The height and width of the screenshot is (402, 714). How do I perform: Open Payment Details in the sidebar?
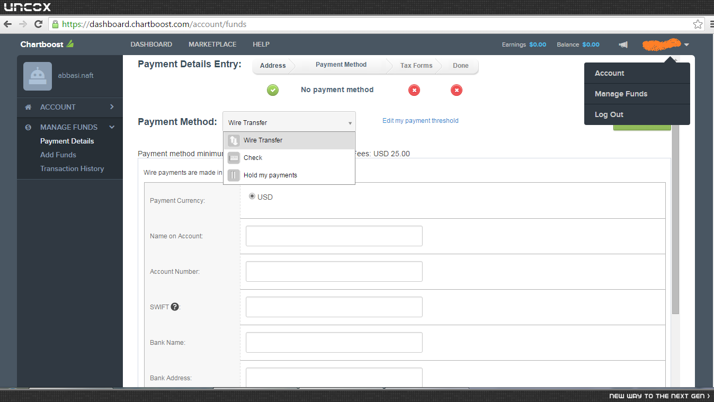67,141
